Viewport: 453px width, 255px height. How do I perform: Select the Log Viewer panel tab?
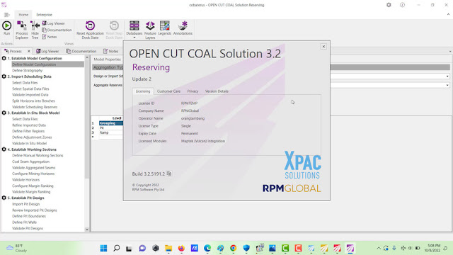pyautogui.click(x=47, y=51)
